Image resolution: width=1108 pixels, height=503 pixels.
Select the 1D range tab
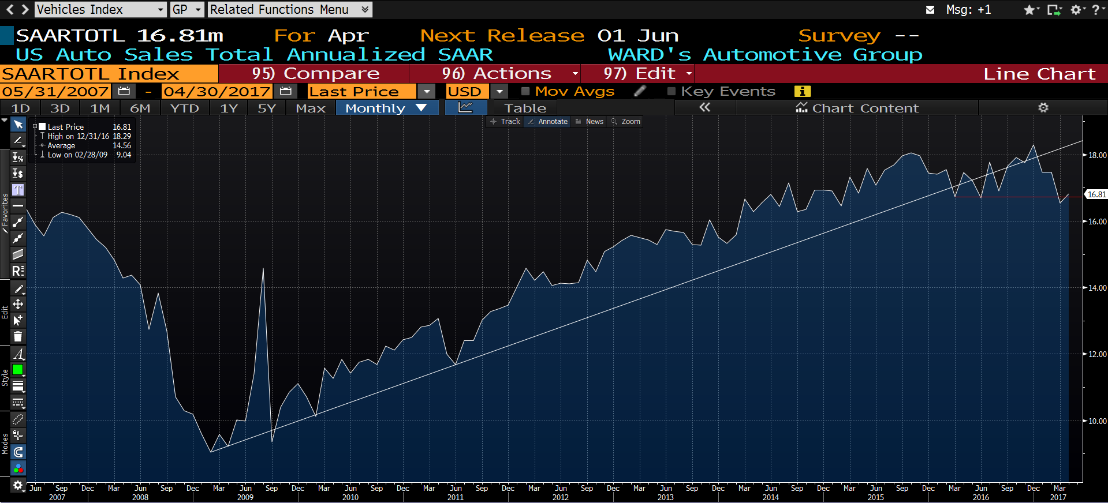tap(20, 108)
